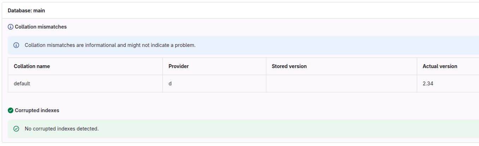The width and height of the screenshot is (479, 146).
Task: Click the 'Provider' column header
Action: (x=179, y=66)
